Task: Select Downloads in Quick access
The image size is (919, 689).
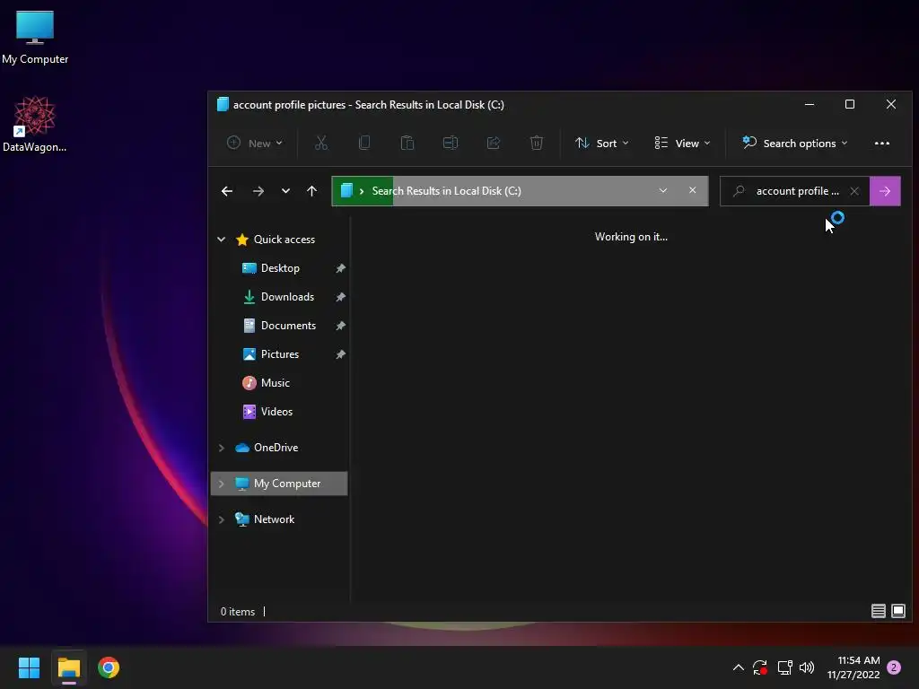Action: [287, 296]
